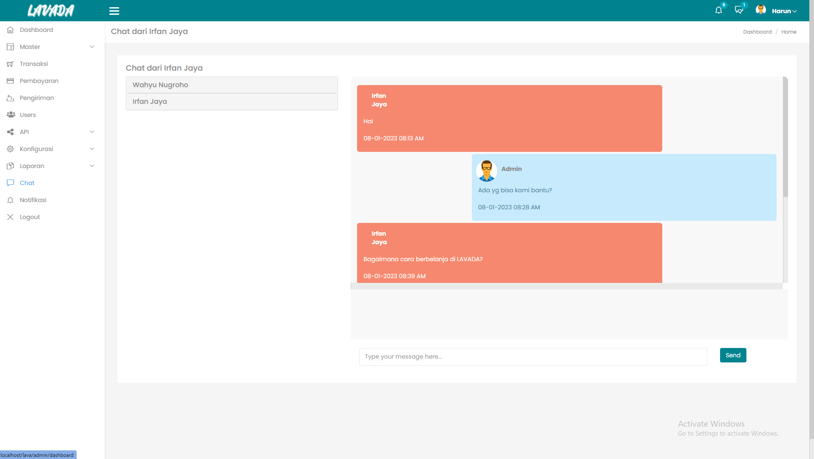Open the notifications bell icon
This screenshot has width=814, height=459.
coord(718,10)
